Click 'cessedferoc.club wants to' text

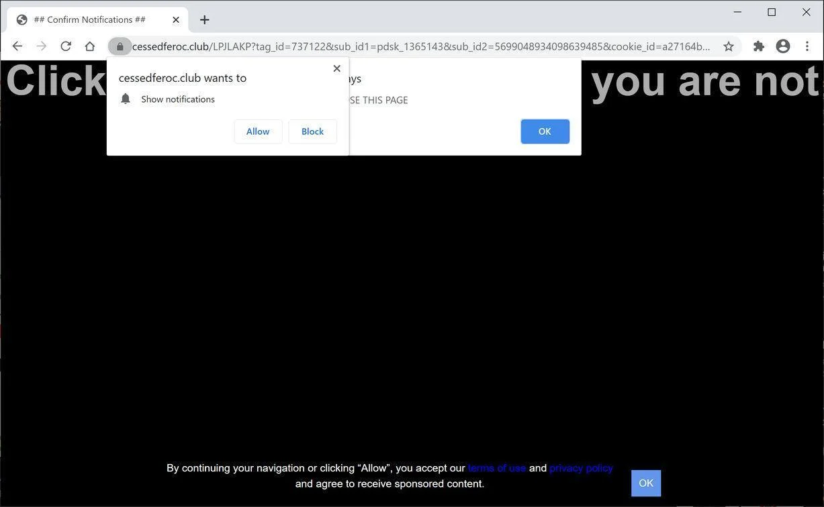tap(183, 78)
